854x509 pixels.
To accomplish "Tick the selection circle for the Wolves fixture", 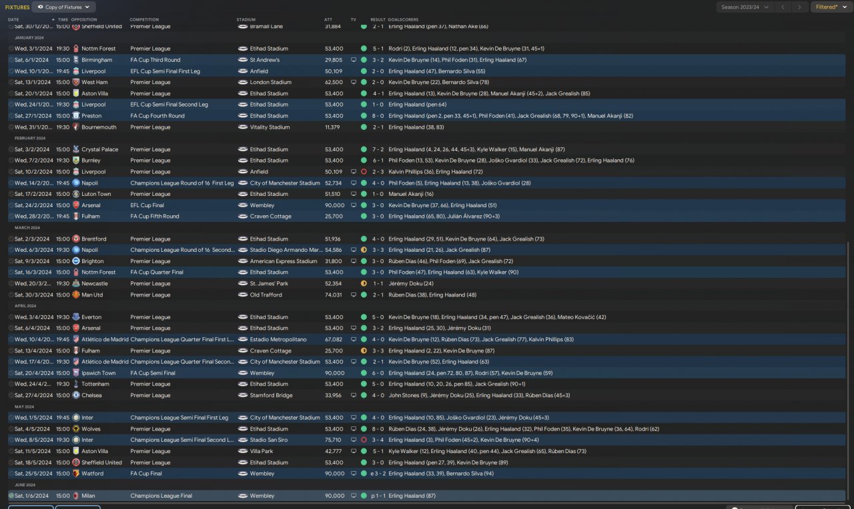I will click(x=11, y=429).
